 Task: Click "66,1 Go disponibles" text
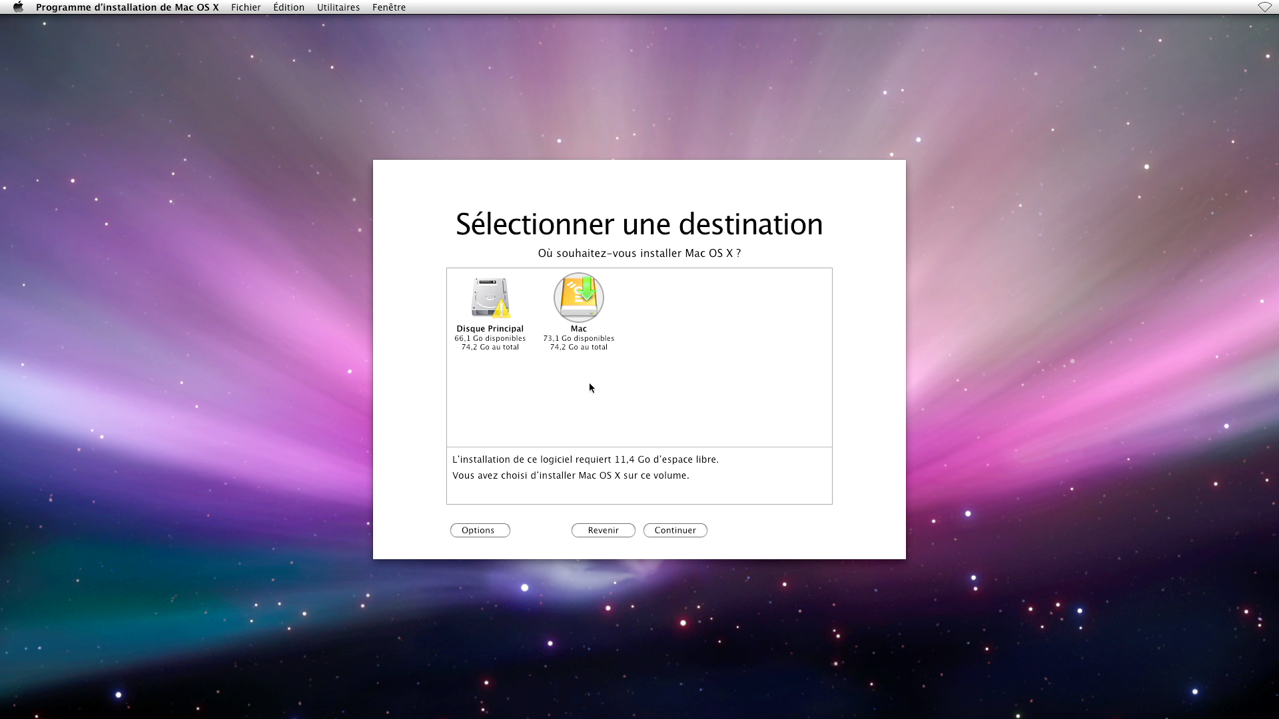pos(490,338)
